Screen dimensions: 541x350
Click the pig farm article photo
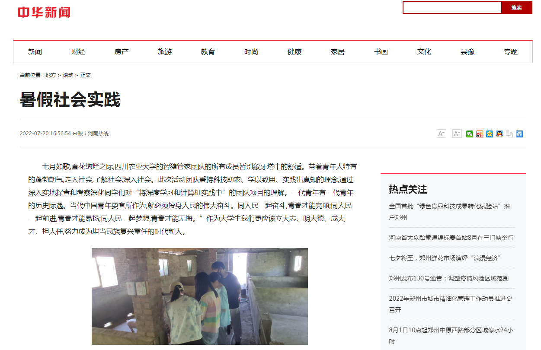pyautogui.click(x=200, y=296)
